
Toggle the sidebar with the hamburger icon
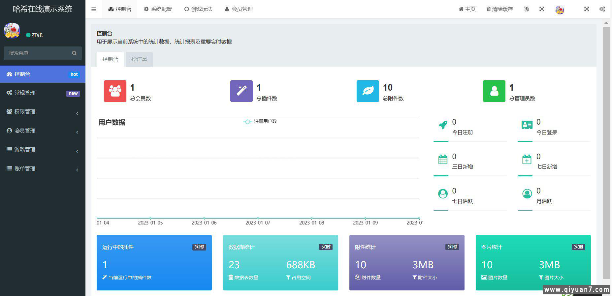point(94,9)
